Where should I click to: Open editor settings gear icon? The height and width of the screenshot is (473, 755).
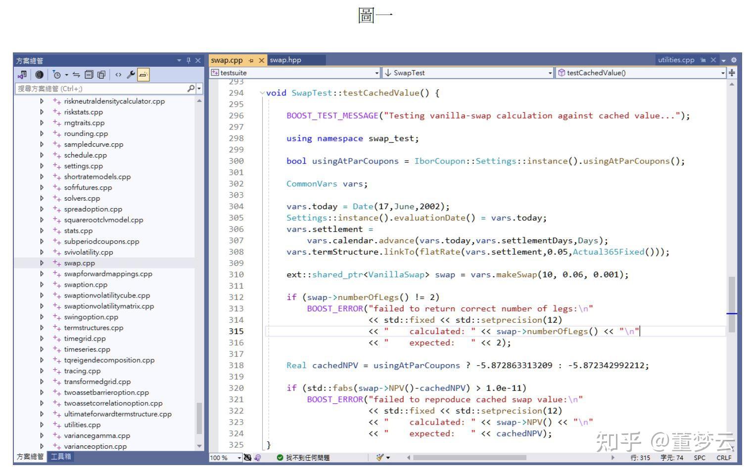click(734, 60)
